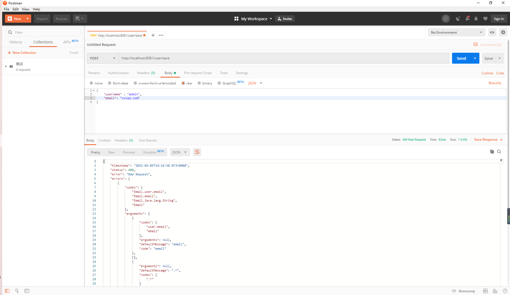Click the Sign In button
Screen dimensions: 510x295
coord(499,19)
